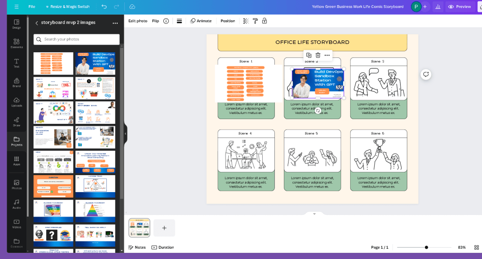
Task: Click the Preview button
Action: point(459,7)
